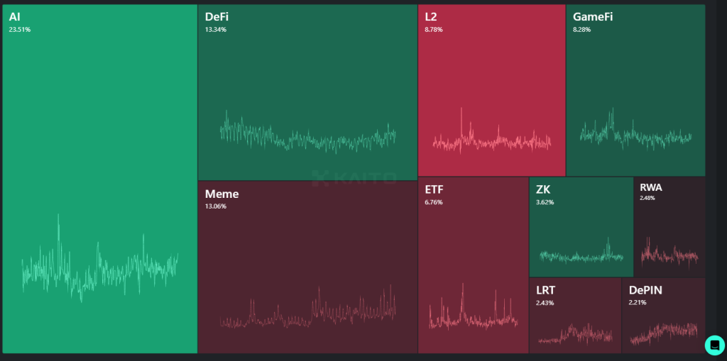727x361 pixels.
Task: Select the Meme trend sparkline
Action: 307,312
